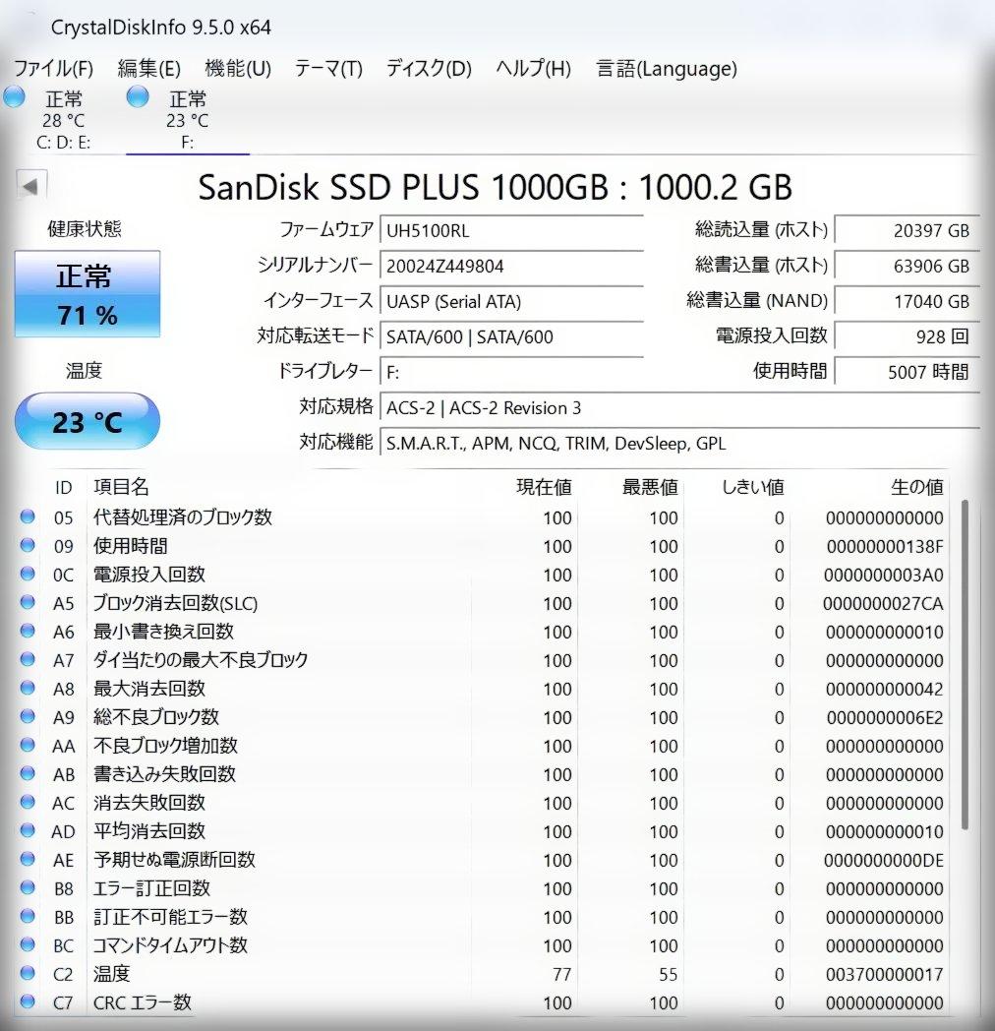The width and height of the screenshot is (995, 1031).
Task: Click the status orb for attribute A6
Action: point(28,632)
